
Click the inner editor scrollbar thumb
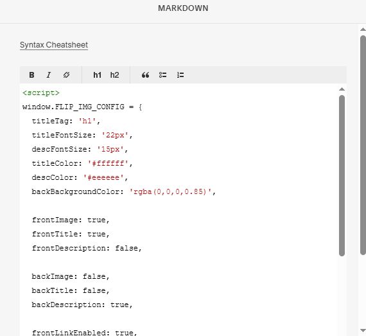pos(342,175)
